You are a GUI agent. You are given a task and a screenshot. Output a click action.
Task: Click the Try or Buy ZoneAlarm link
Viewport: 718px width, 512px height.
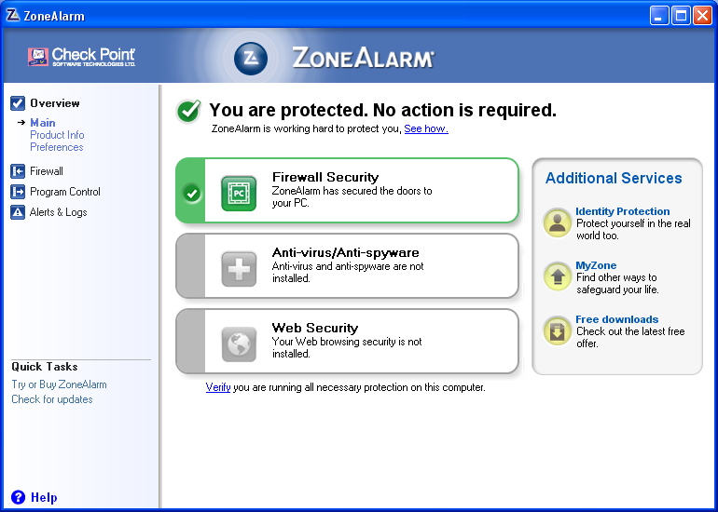59,384
